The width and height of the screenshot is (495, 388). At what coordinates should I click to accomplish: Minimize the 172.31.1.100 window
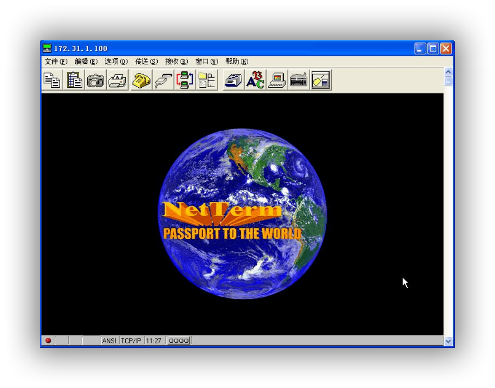point(420,48)
